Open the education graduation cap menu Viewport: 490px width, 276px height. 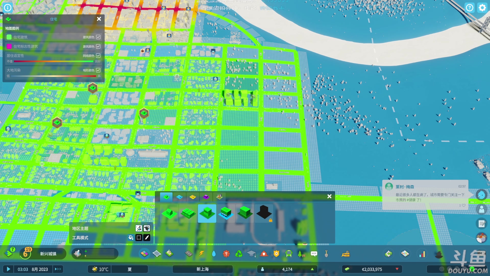(251, 254)
